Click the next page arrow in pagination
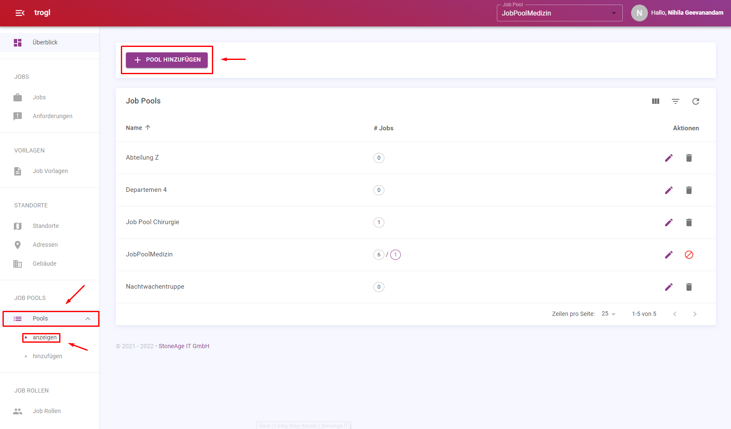This screenshot has width=731, height=429. point(695,314)
